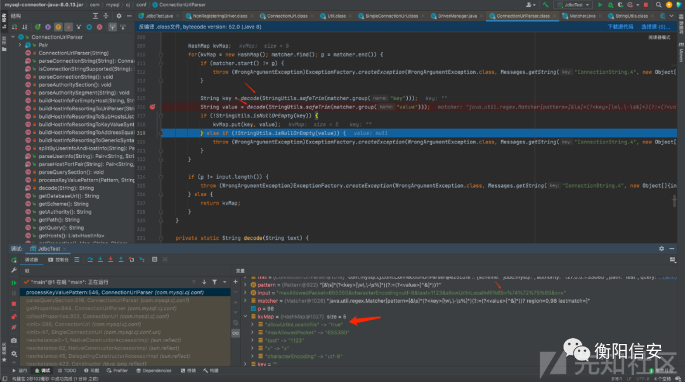Click 阅读器模式 reader mode label
685x382 pixels.
click(659, 37)
